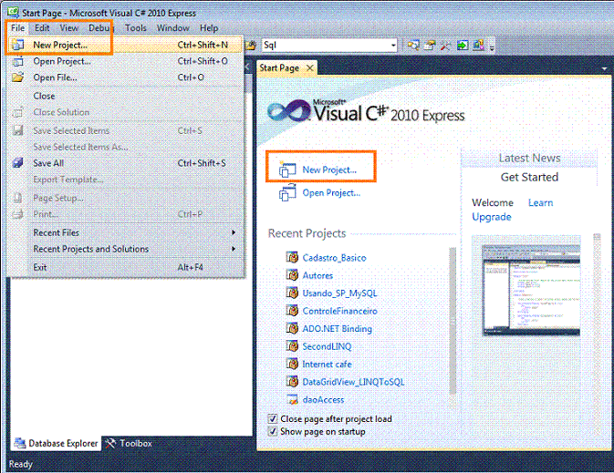This screenshot has width=614, height=473.
Task: Click the Solution Explorer toolbar icon
Action: (412, 46)
